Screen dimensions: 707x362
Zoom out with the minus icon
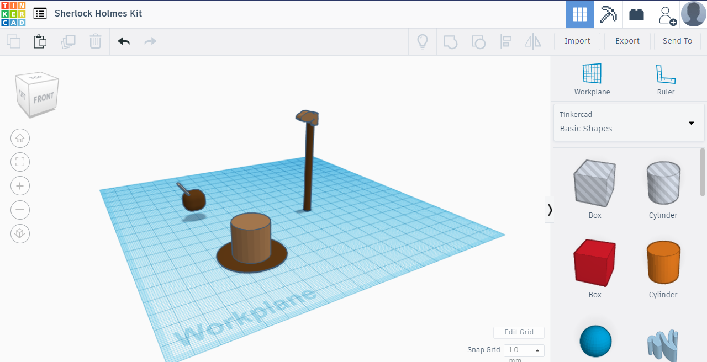pyautogui.click(x=20, y=210)
